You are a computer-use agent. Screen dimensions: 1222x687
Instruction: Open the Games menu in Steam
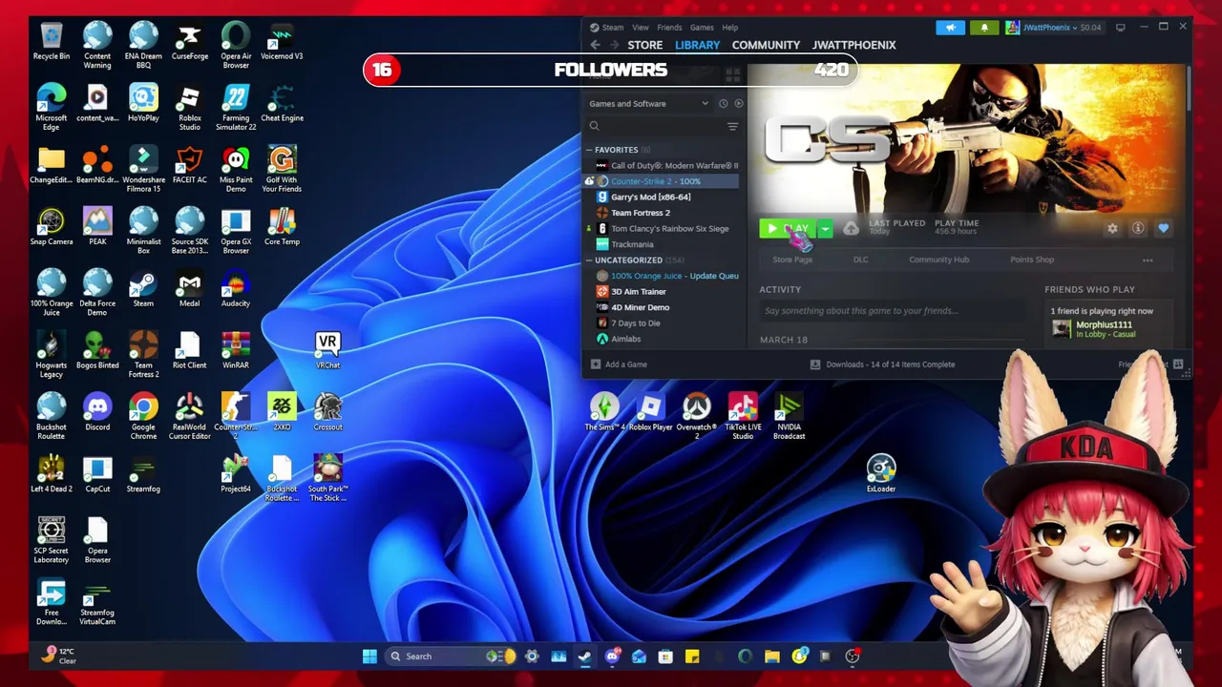(702, 27)
